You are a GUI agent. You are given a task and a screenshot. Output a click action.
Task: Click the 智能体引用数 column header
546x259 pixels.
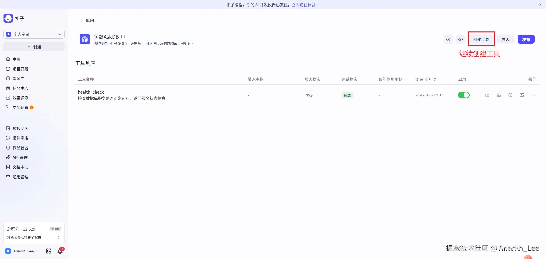tap(390, 79)
